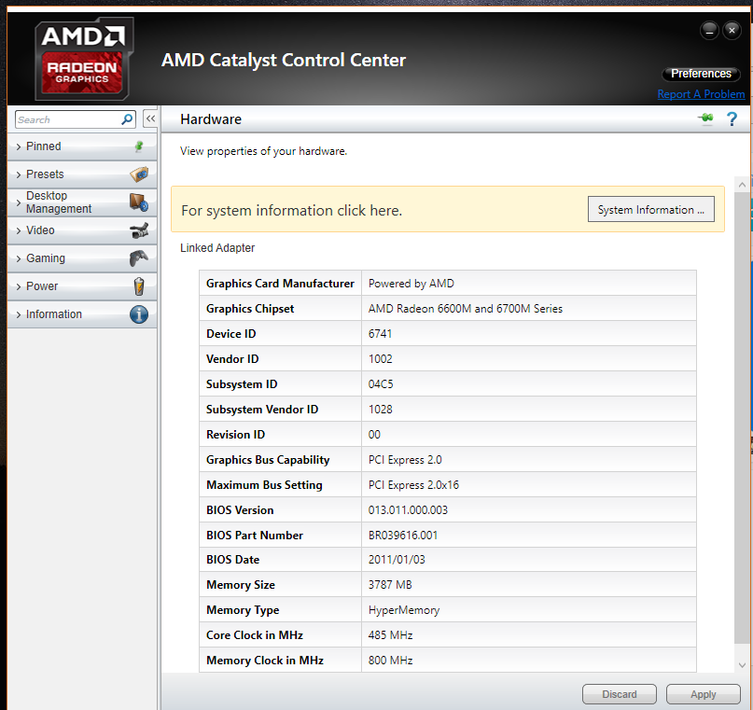Click the blue Information icon
The image size is (753, 710).
[x=139, y=314]
